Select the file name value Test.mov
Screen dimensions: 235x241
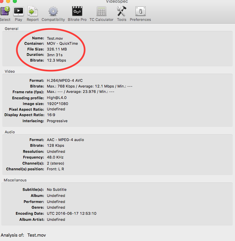pos(55,38)
